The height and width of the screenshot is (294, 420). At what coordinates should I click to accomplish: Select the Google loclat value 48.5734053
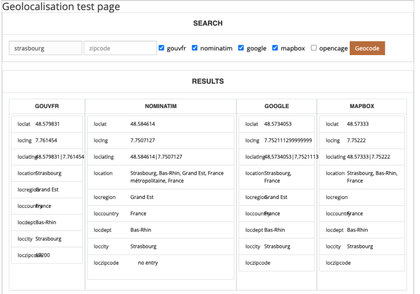278,124
